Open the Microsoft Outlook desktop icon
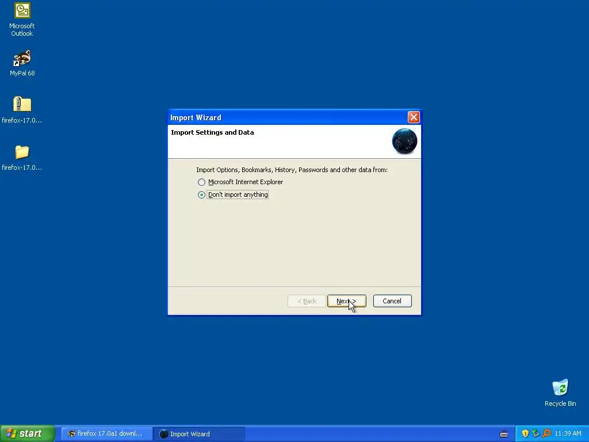Image resolution: width=589 pixels, height=442 pixels. [x=22, y=20]
